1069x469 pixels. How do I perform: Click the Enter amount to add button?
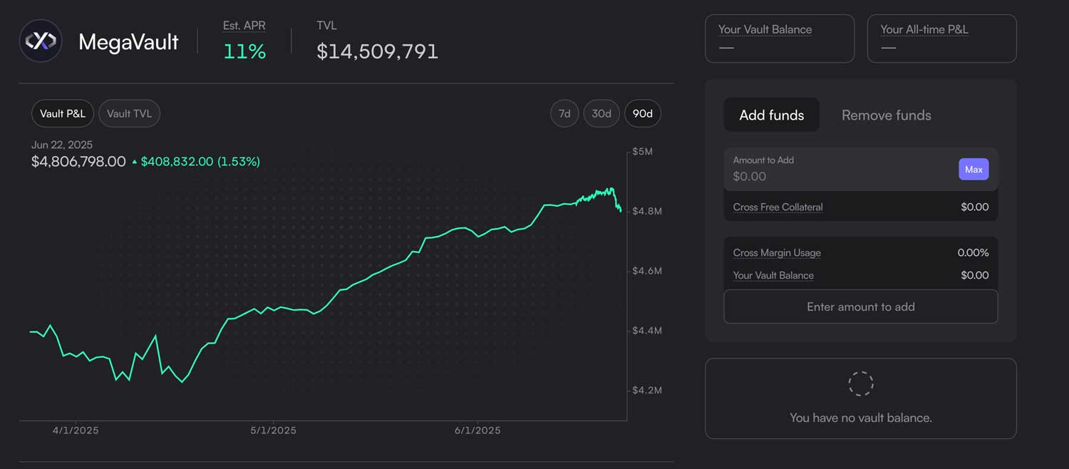860,306
